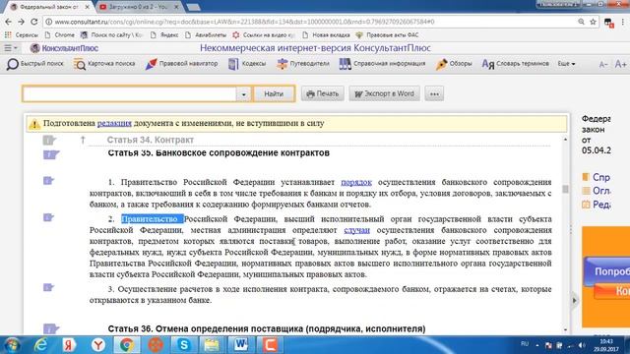Click note icon beside paragraph 2
630x354 pixels.
tap(48, 217)
